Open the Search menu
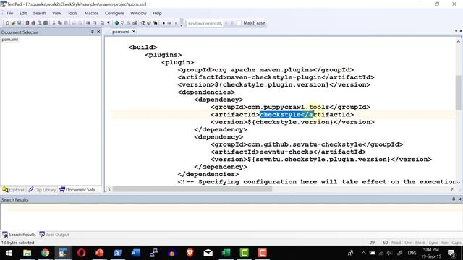463x260 pixels. pyautogui.click(x=39, y=13)
